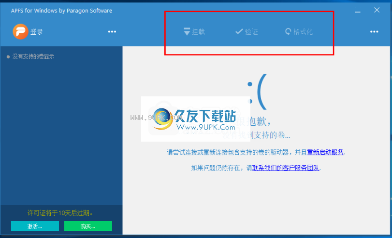This screenshot has height=238, width=392.
Task: Open the left panel three-dots menu
Action: [x=112, y=32]
